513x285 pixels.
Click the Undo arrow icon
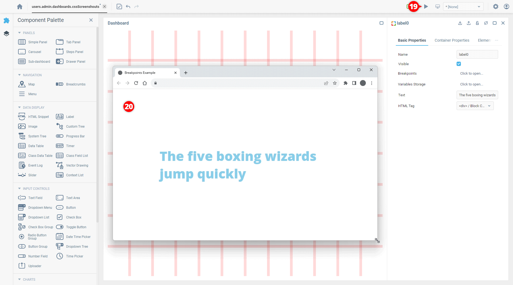pos(128,6)
